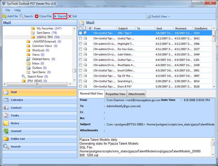This screenshot has width=218, height=166.
Task: Toggle the select-all checkbox in the header
Action: [x=80, y=28]
